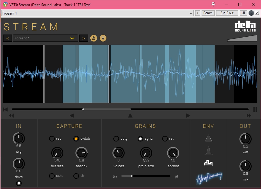Image resolution: width=261 pixels, height=189 pixels.
Task: Click the grain size knob
Action: (146, 153)
